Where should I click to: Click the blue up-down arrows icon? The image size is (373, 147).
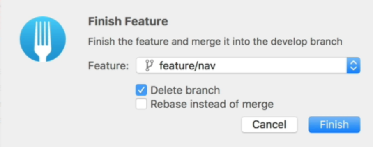point(354,65)
